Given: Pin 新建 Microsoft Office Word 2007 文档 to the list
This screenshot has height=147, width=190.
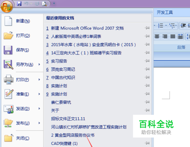Looking at the screenshot, I should coord(147,28).
